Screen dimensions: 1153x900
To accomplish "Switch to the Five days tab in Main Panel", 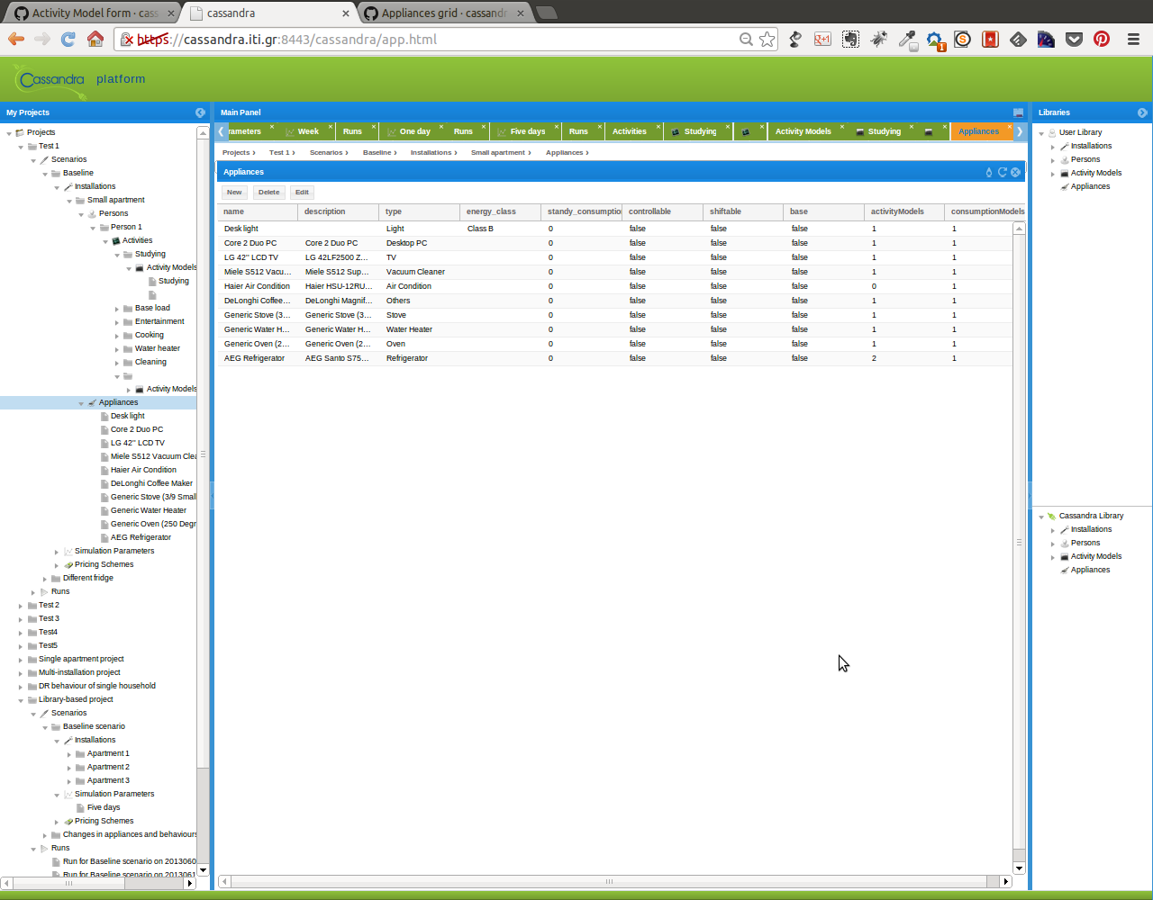I will point(527,131).
